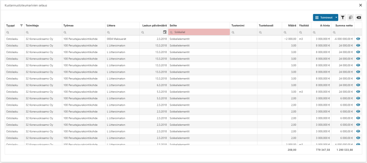The width and height of the screenshot is (367, 163).
Task: Click the footer total '779 347,58'
Action: tap(322, 150)
